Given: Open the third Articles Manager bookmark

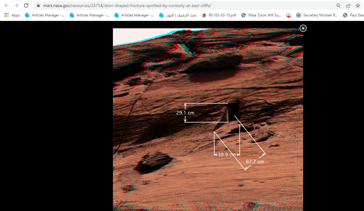Looking at the screenshot, I should point(134,15).
